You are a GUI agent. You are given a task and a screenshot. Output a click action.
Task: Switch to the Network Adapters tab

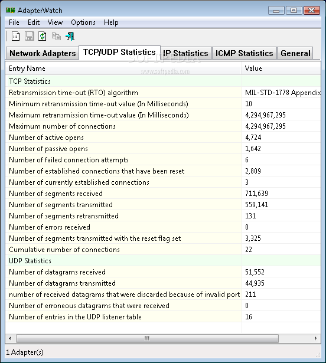click(x=43, y=53)
